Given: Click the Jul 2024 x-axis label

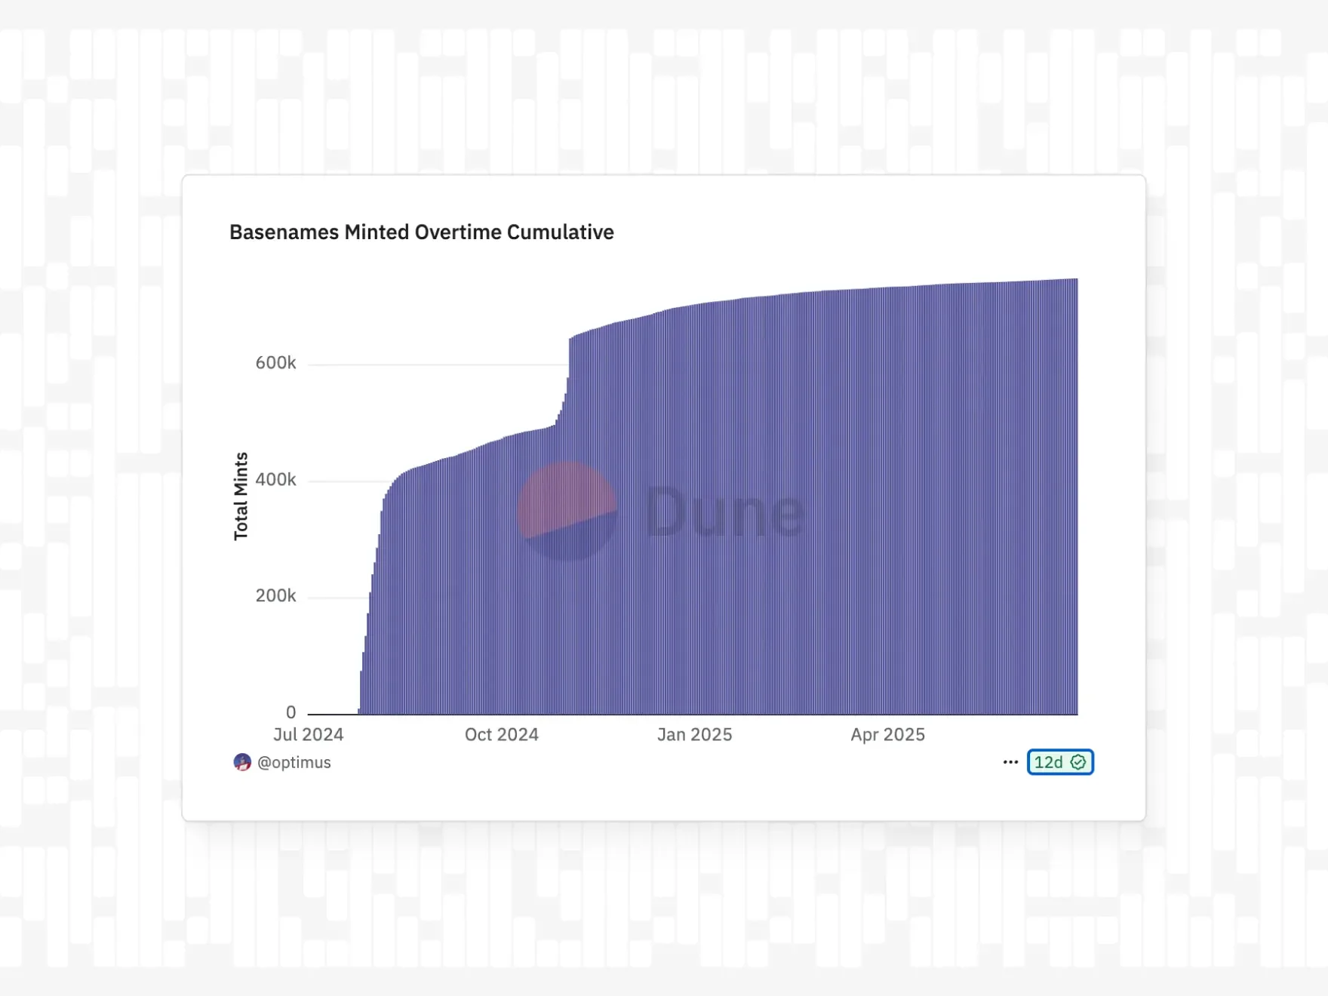Looking at the screenshot, I should (308, 734).
